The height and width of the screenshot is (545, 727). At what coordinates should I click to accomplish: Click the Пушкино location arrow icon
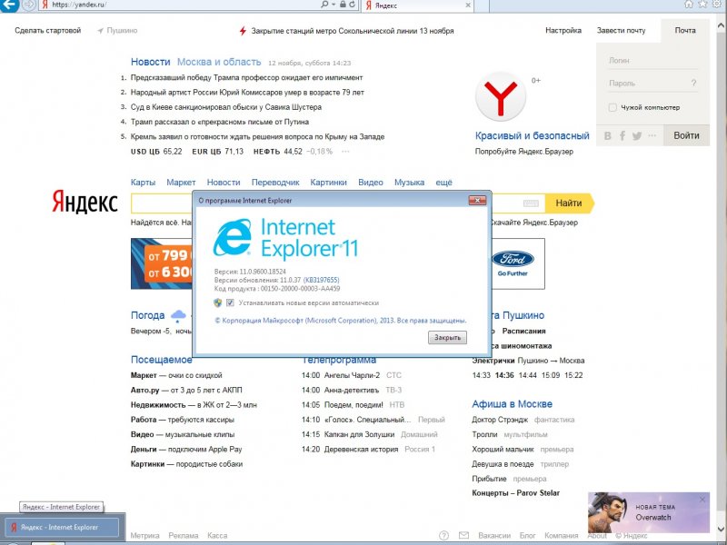click(100, 31)
